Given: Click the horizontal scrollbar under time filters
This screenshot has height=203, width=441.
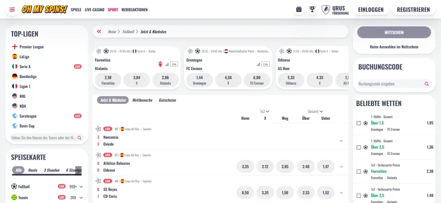Looking at the screenshot, I should click(47, 175).
